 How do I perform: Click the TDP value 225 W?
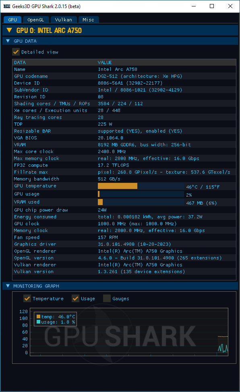click(105, 124)
